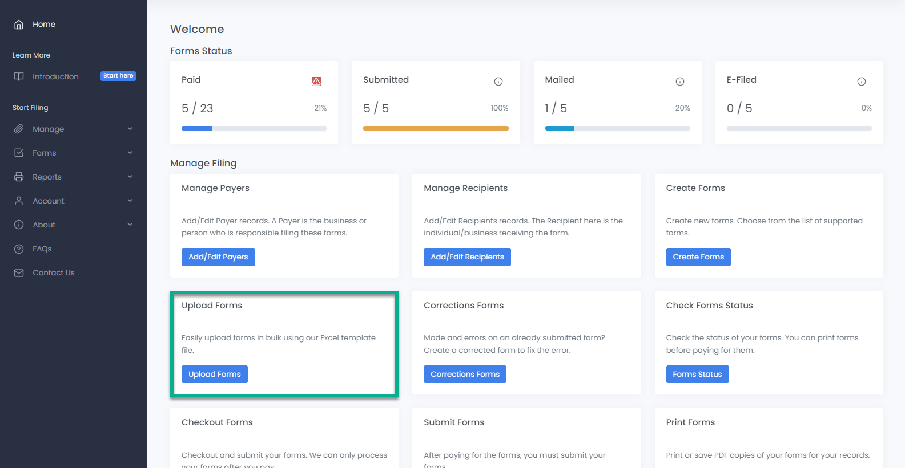This screenshot has height=468, width=905.
Task: Click the info icon on Submitted card
Action: pyautogui.click(x=498, y=82)
